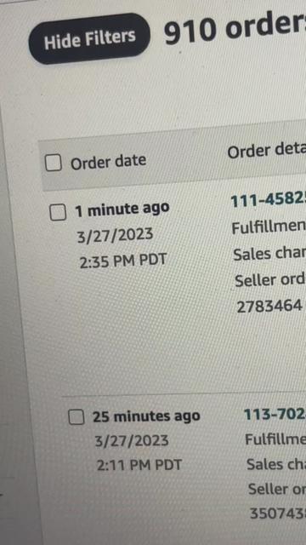This screenshot has height=545, width=306.
Task: Click the "25 minutes ago" timestamp label
Action: pos(146,416)
